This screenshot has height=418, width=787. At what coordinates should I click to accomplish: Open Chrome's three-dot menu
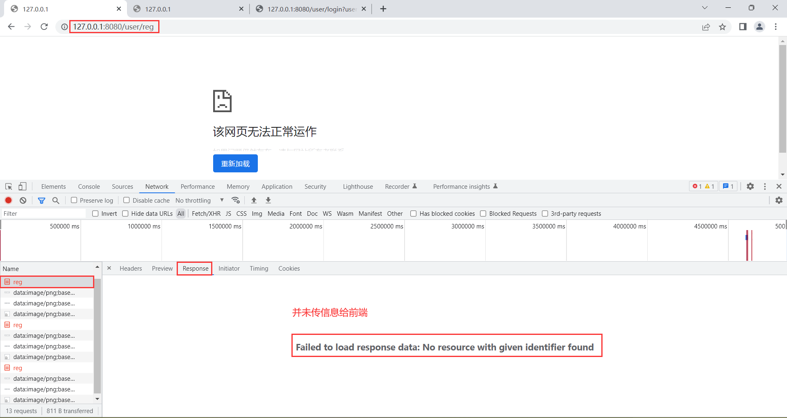[776, 27]
